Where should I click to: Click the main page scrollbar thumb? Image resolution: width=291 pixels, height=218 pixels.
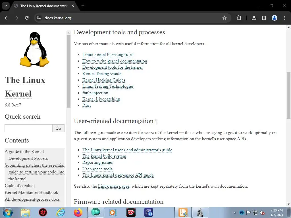point(288,95)
